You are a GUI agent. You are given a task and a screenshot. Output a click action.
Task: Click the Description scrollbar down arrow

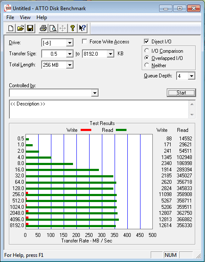pyautogui.click(x=192, y=115)
